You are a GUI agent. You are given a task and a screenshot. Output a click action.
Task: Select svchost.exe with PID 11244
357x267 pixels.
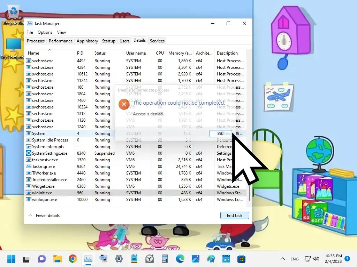[136, 80]
